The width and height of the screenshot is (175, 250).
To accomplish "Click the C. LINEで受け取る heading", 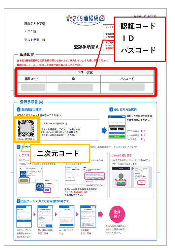I will [121, 155].
